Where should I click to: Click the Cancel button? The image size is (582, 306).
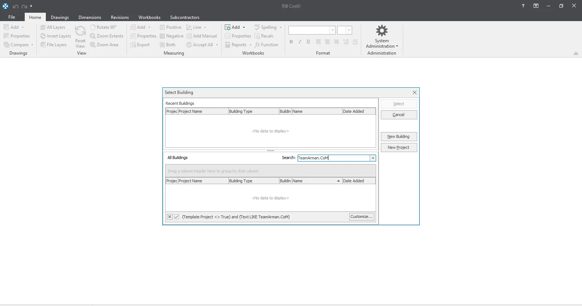pyautogui.click(x=399, y=115)
